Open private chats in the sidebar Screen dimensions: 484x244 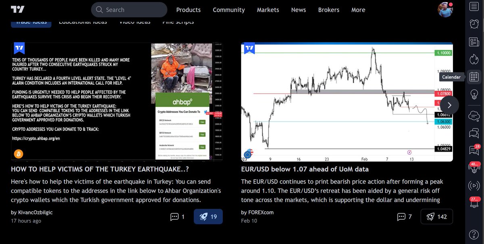[x=474, y=133]
